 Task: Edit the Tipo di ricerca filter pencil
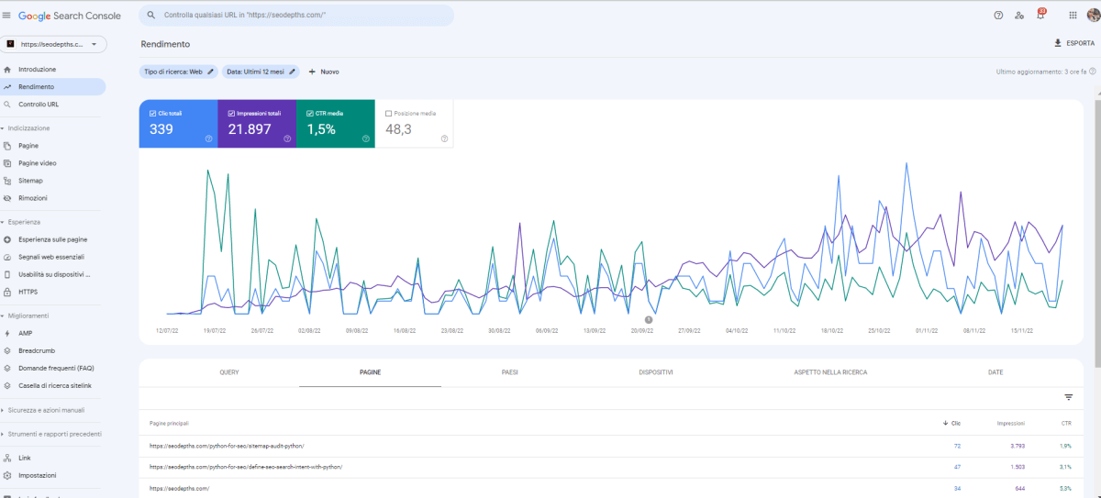(x=210, y=71)
